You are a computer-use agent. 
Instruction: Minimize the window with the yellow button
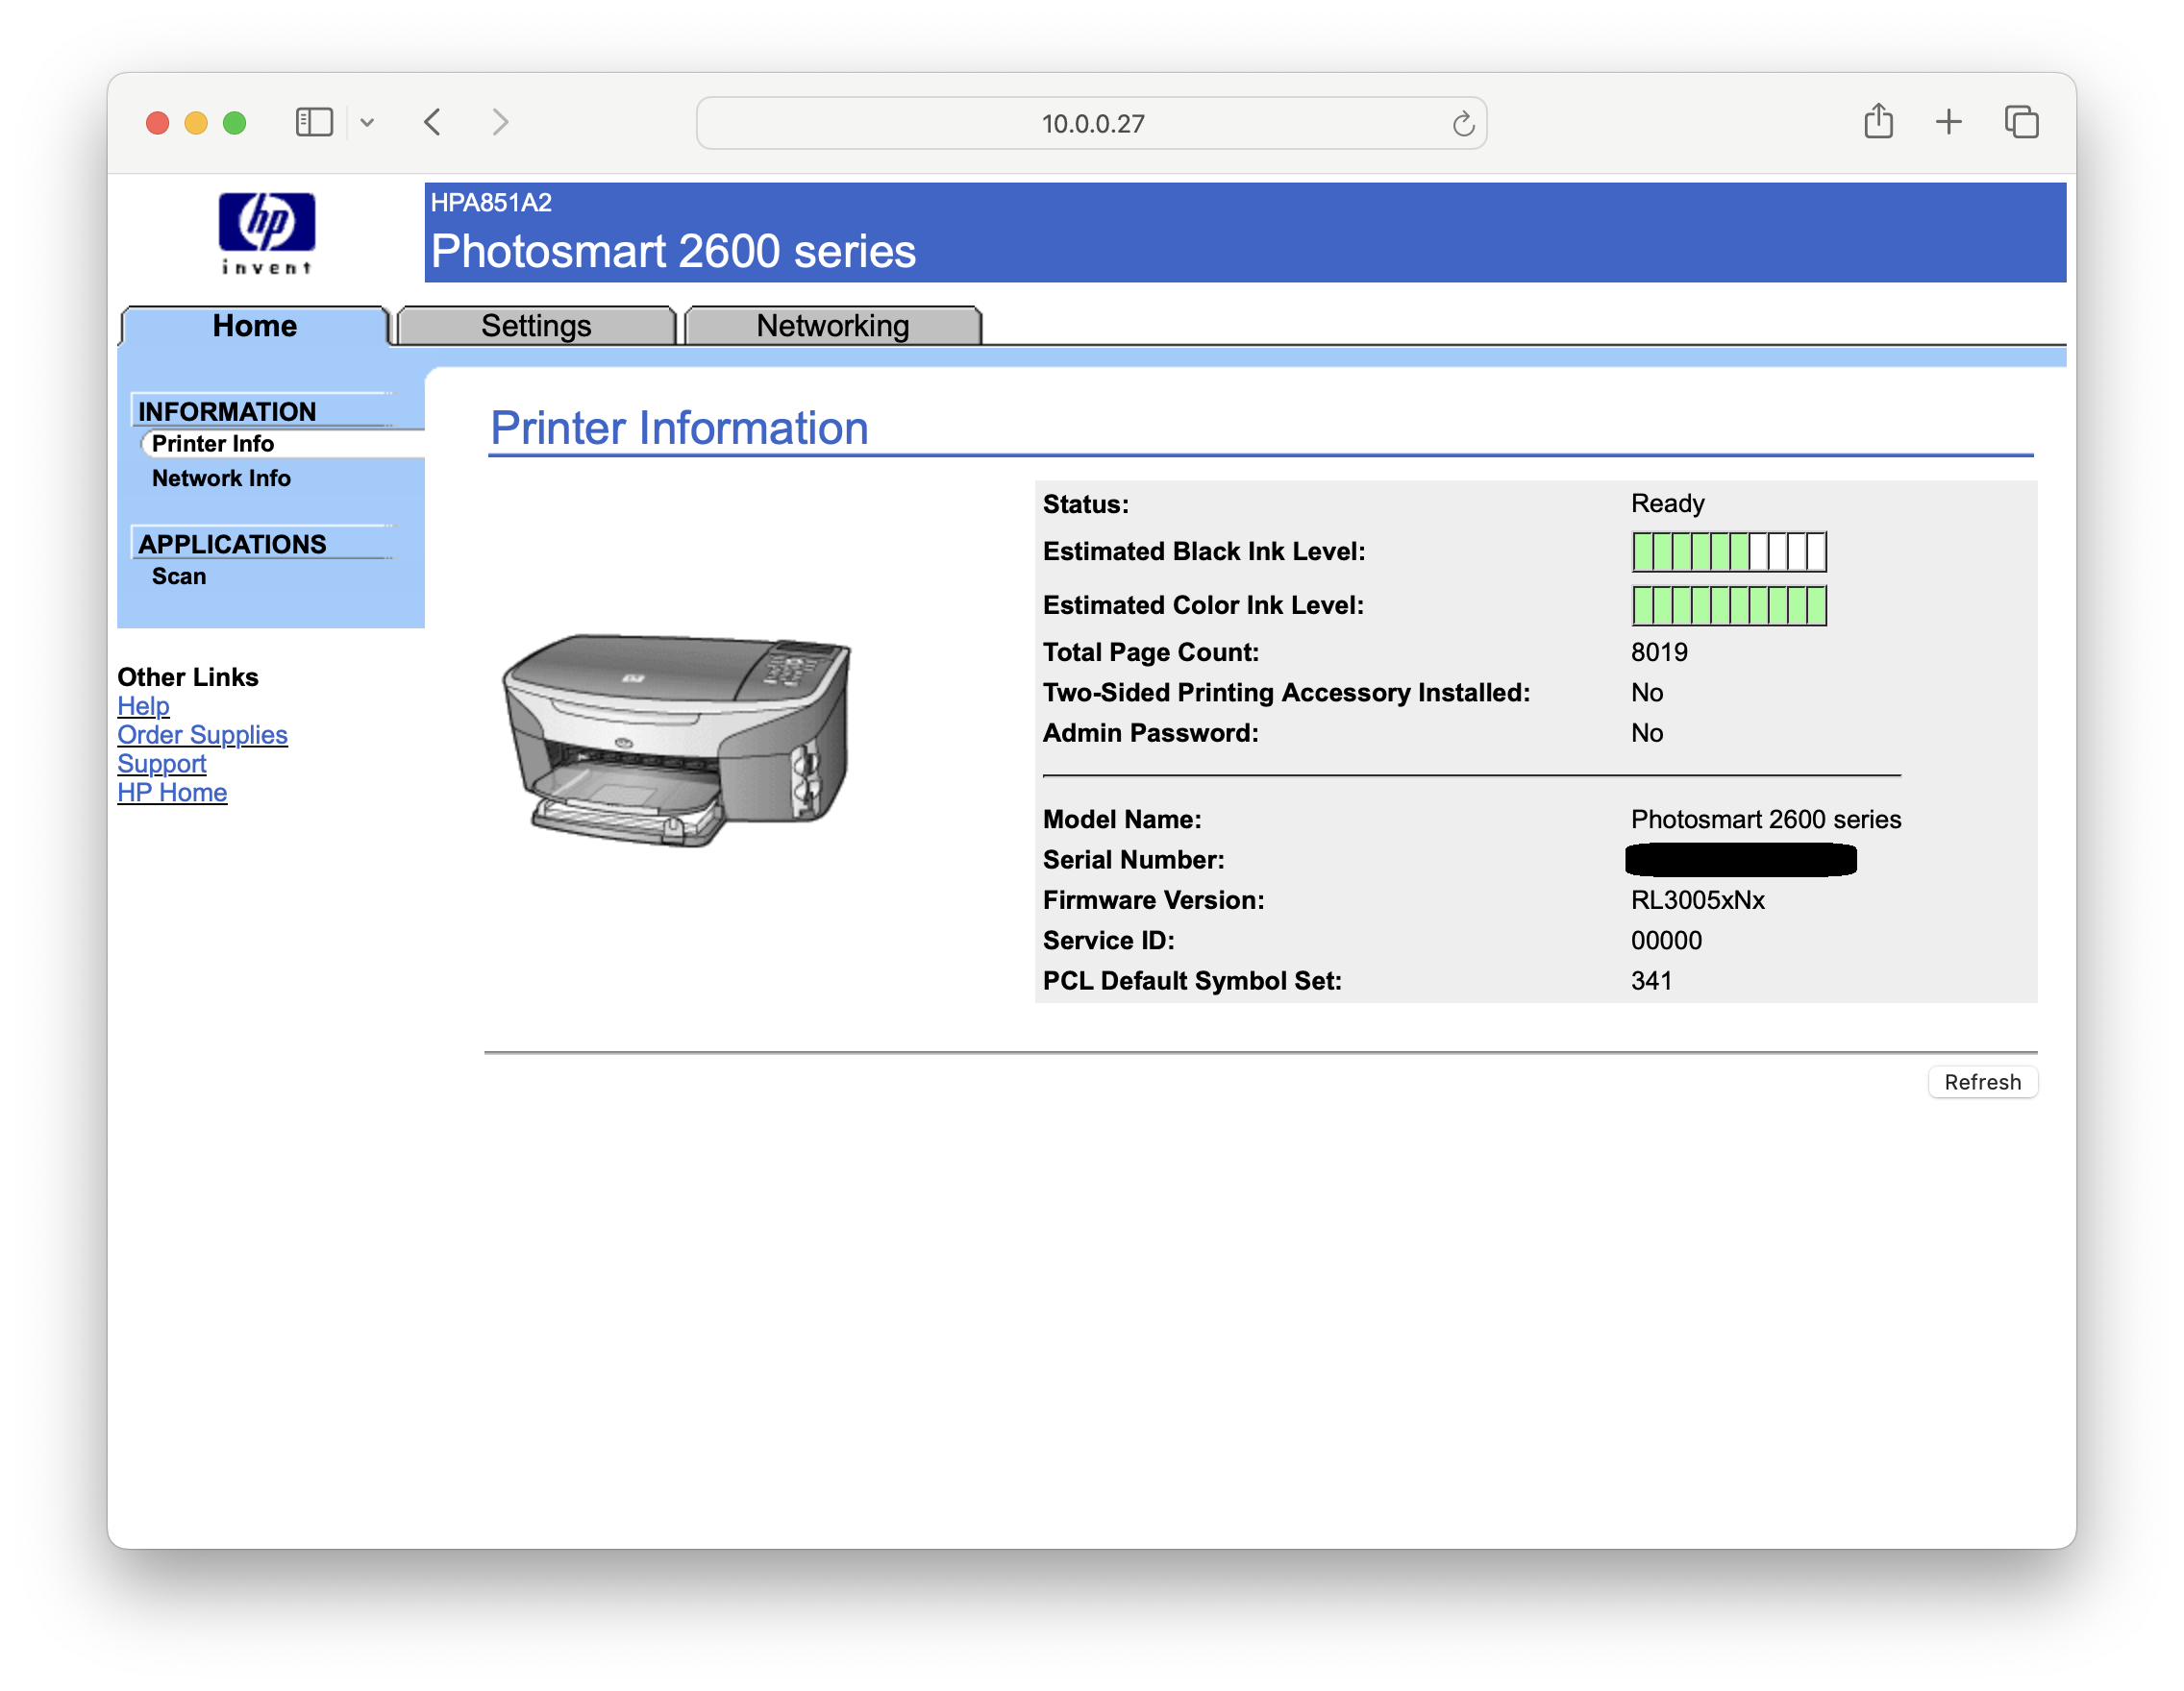pos(196,123)
